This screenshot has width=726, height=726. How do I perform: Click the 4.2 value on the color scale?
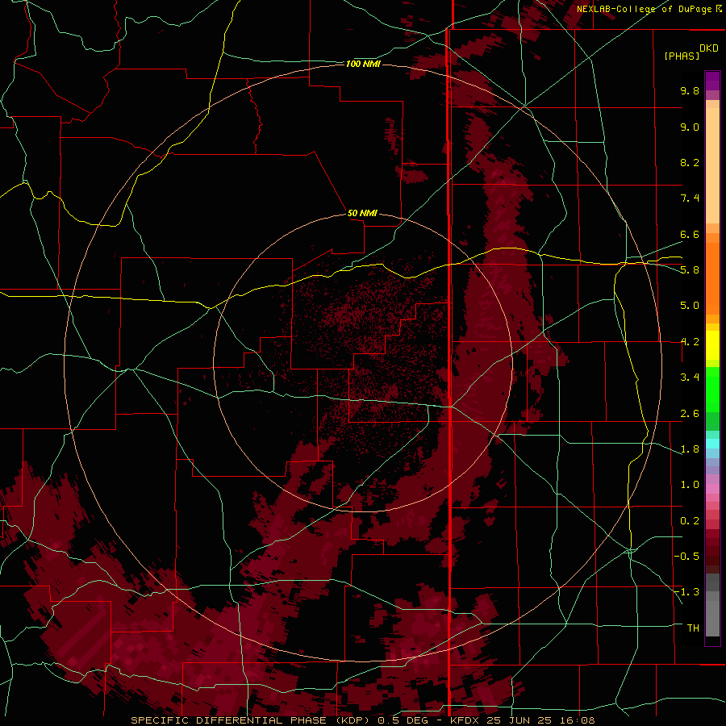(x=690, y=342)
